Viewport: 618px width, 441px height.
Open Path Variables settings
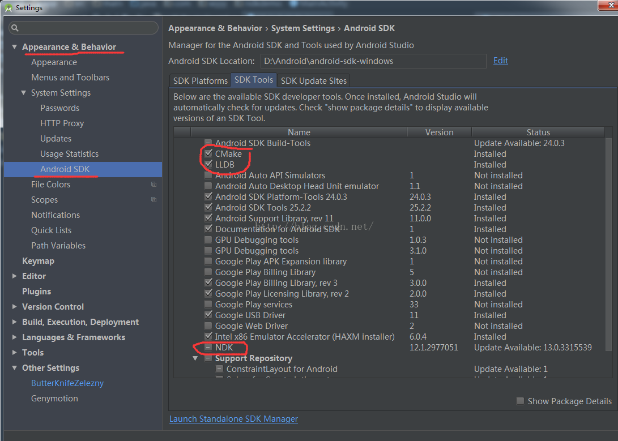click(x=58, y=246)
